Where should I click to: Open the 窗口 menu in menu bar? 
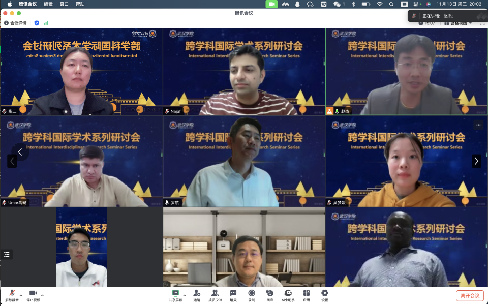pos(64,4)
